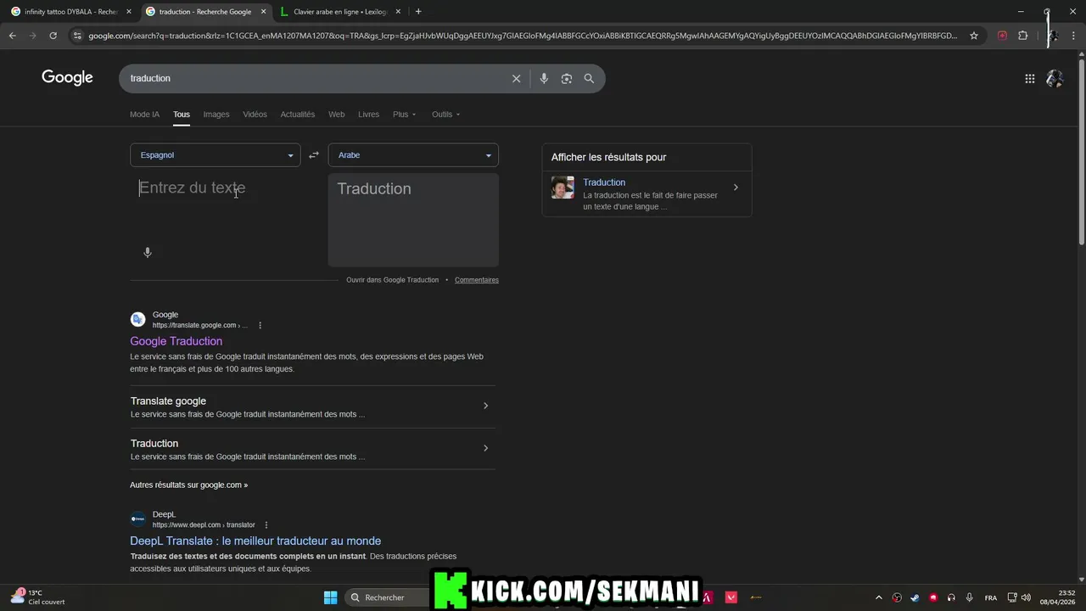The width and height of the screenshot is (1086, 611).
Task: Click the red extension icon in toolbar
Action: pyautogui.click(x=1002, y=36)
